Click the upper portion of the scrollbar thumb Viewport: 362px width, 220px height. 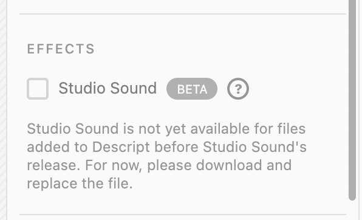click(352, 35)
